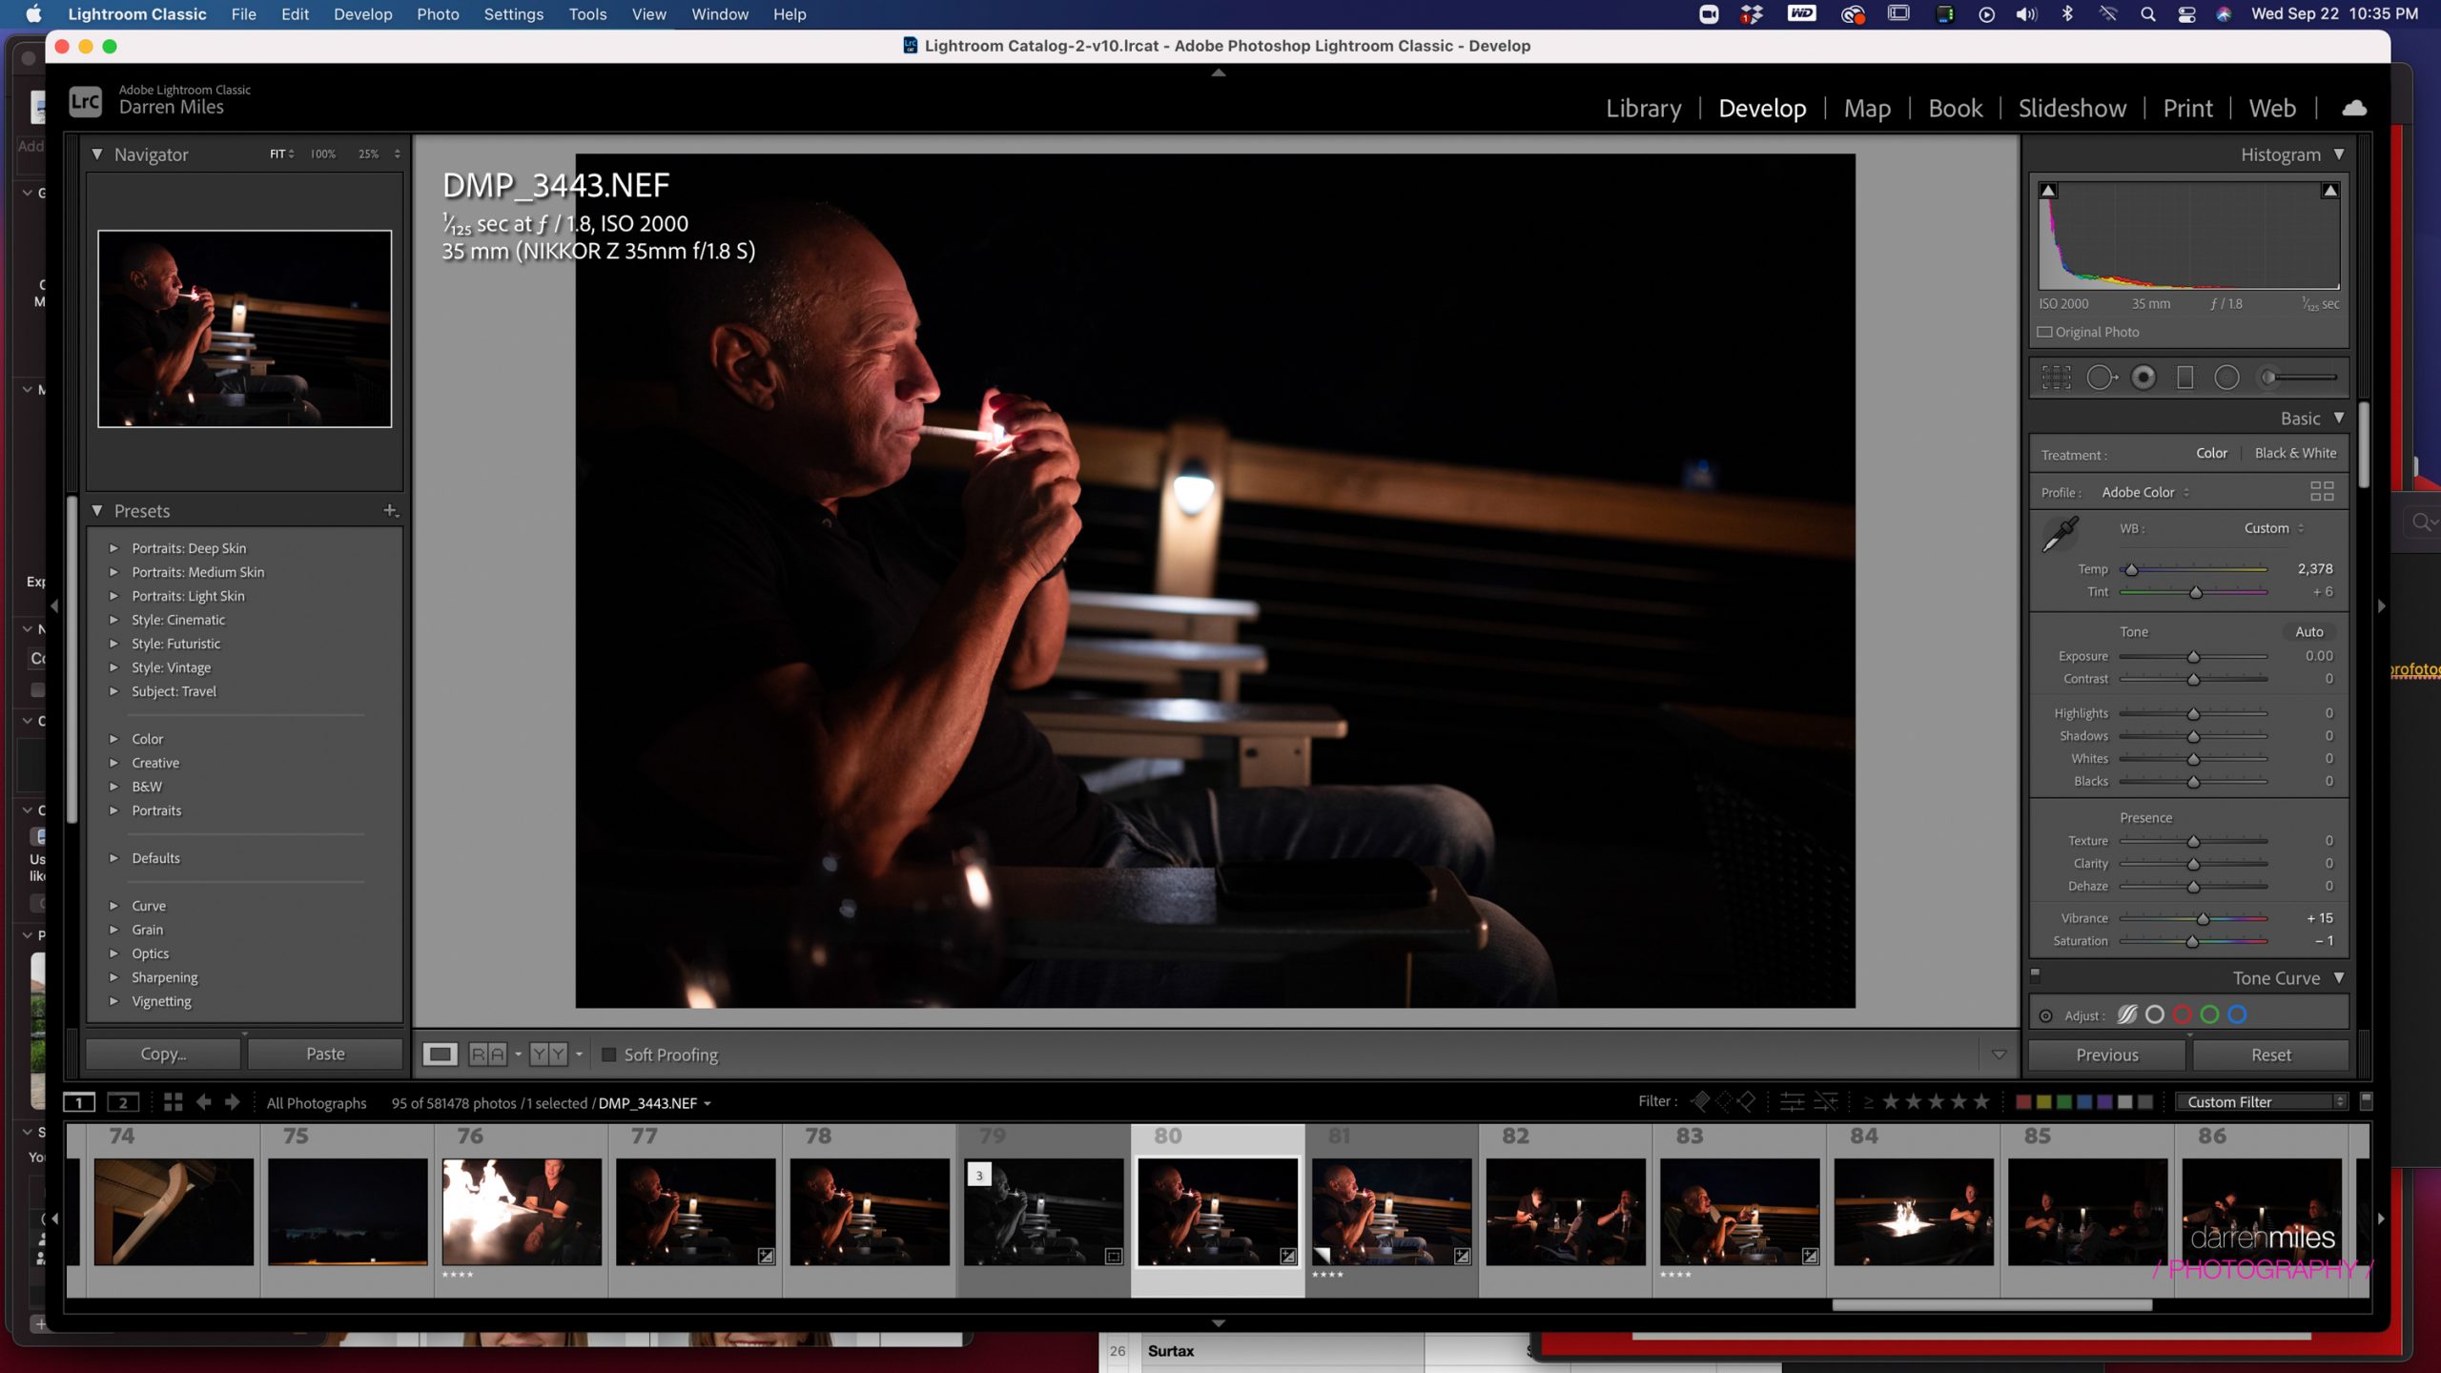This screenshot has height=1373, width=2441.
Task: Set Navigator zoom to 100%
Action: coord(322,154)
